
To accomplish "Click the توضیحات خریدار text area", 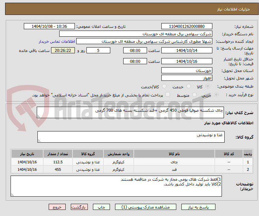I will click(116, 186).
